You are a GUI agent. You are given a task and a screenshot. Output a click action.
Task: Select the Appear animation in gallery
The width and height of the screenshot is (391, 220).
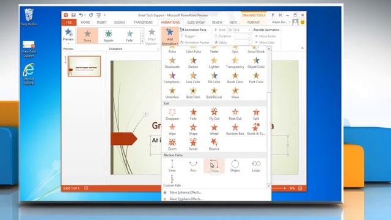[109, 35]
